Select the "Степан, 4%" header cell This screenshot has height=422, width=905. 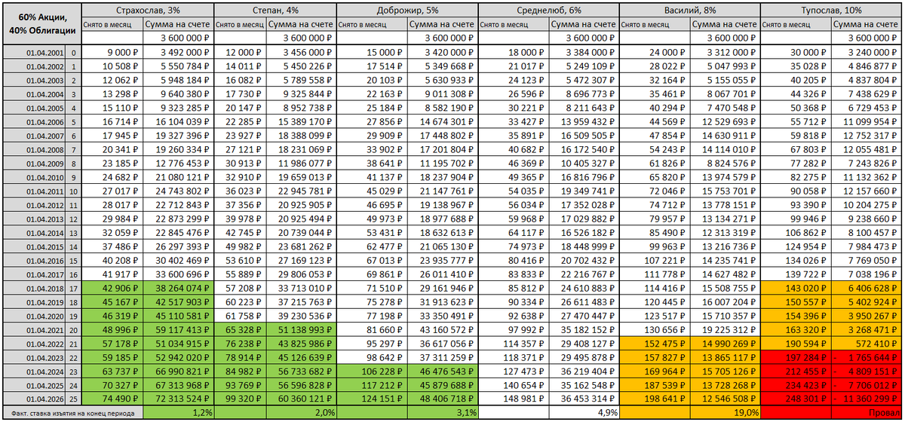[x=275, y=11]
